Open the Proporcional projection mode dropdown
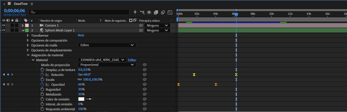The width and height of the screenshot is (347, 112). [x=107, y=65]
